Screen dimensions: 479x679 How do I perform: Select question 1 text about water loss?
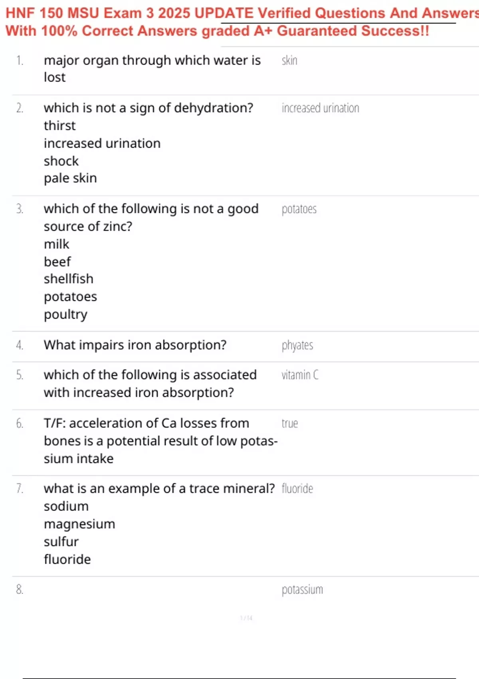coord(152,68)
